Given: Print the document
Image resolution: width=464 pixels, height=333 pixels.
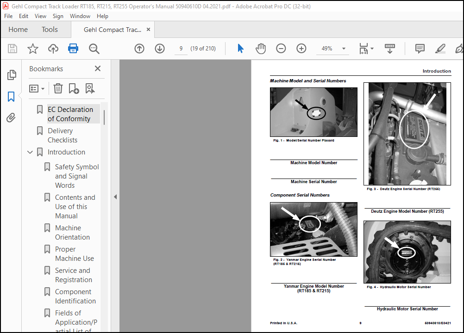Looking at the screenshot, I should (73, 49).
